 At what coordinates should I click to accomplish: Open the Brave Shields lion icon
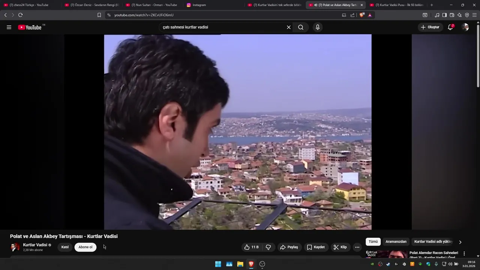tap(361, 15)
